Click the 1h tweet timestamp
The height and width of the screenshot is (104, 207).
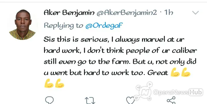[168, 13]
